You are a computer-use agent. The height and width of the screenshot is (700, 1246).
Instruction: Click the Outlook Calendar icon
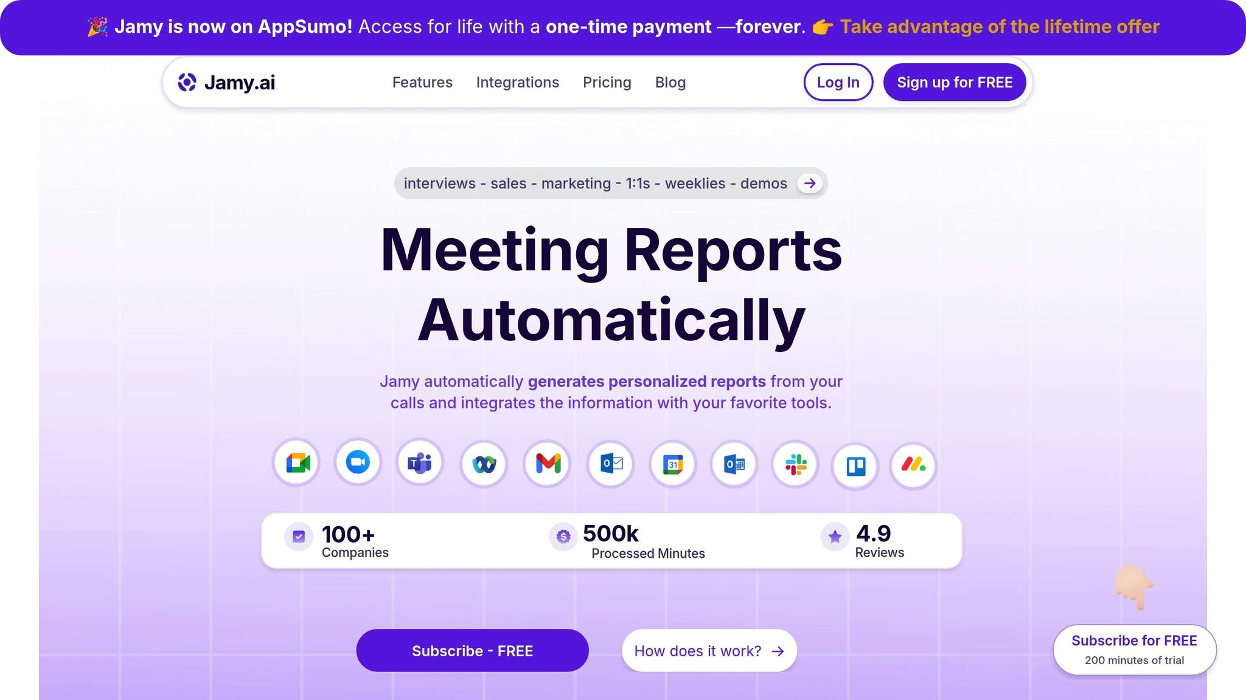[734, 465]
